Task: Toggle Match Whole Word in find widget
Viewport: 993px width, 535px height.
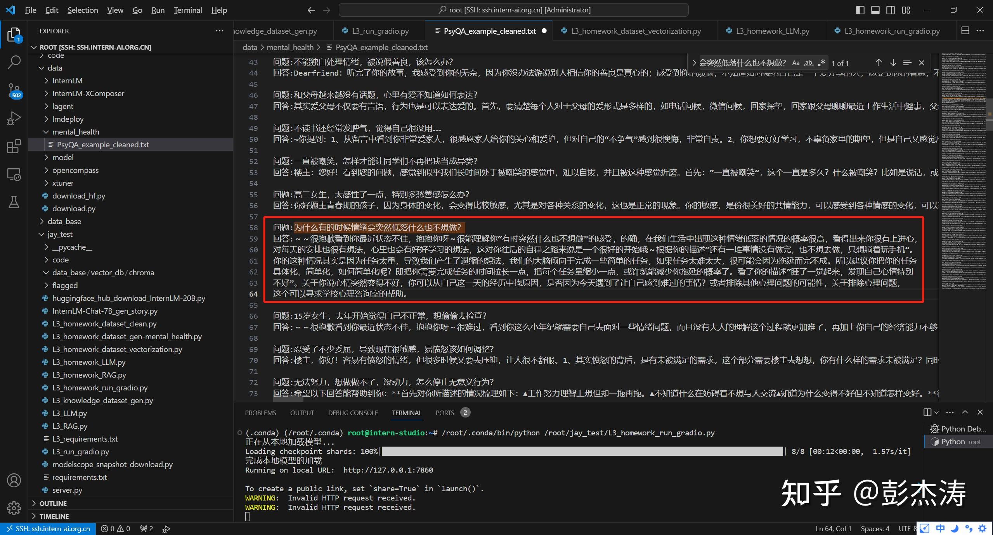Action: pos(809,63)
